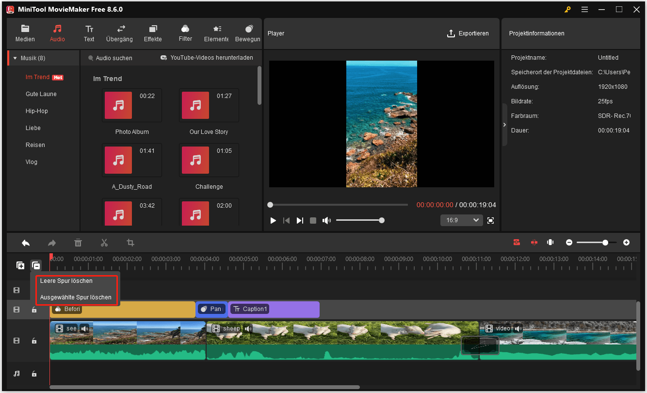Expand the Projektinformationen side panel arrow
The height and width of the screenshot is (393, 647).
(x=504, y=124)
